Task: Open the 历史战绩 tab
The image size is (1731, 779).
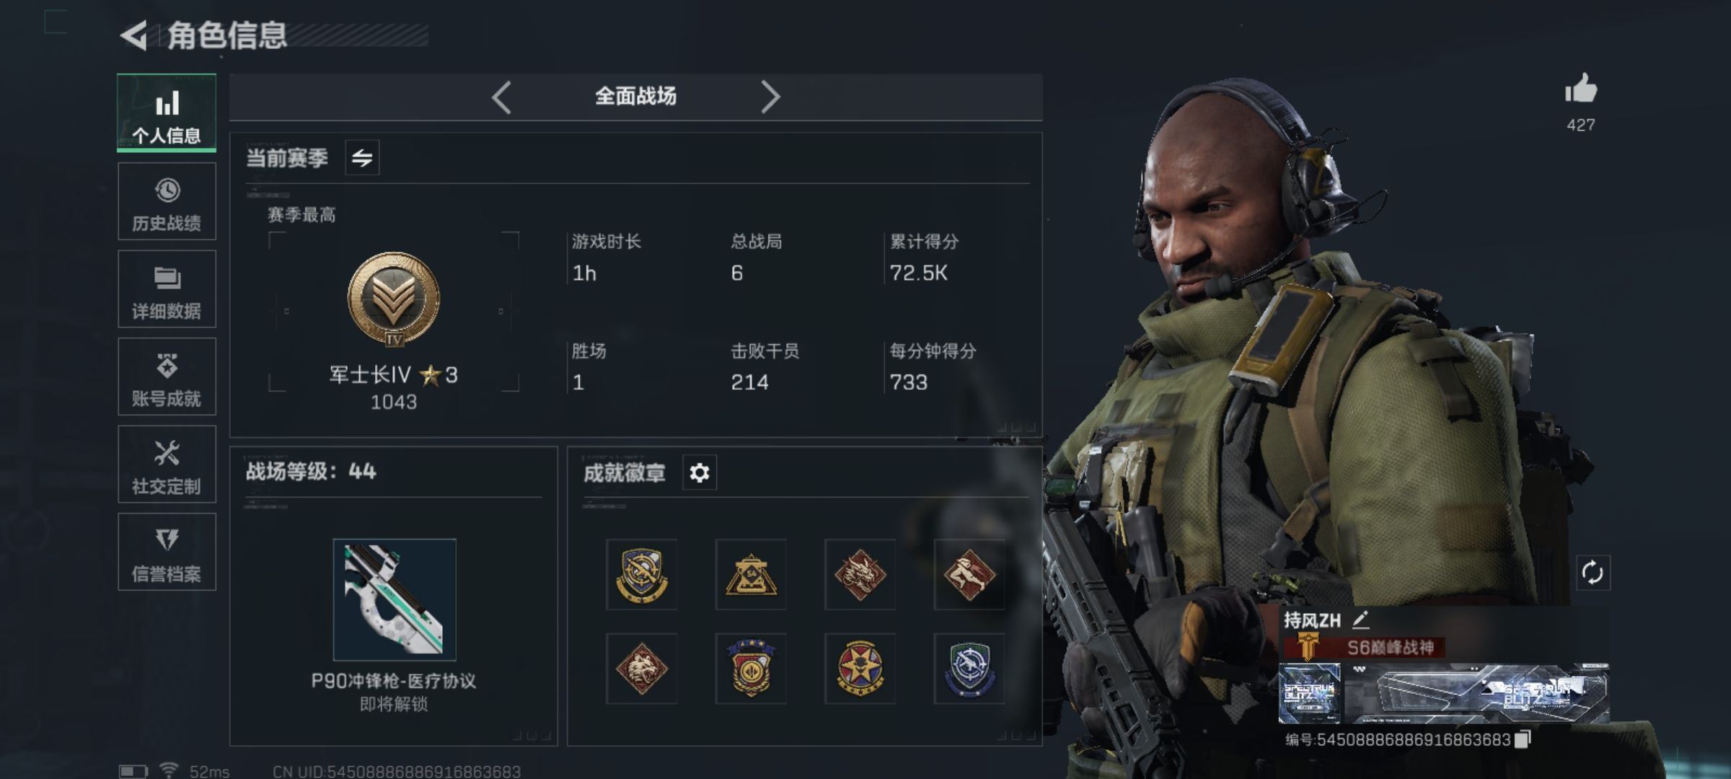Action: tap(167, 201)
